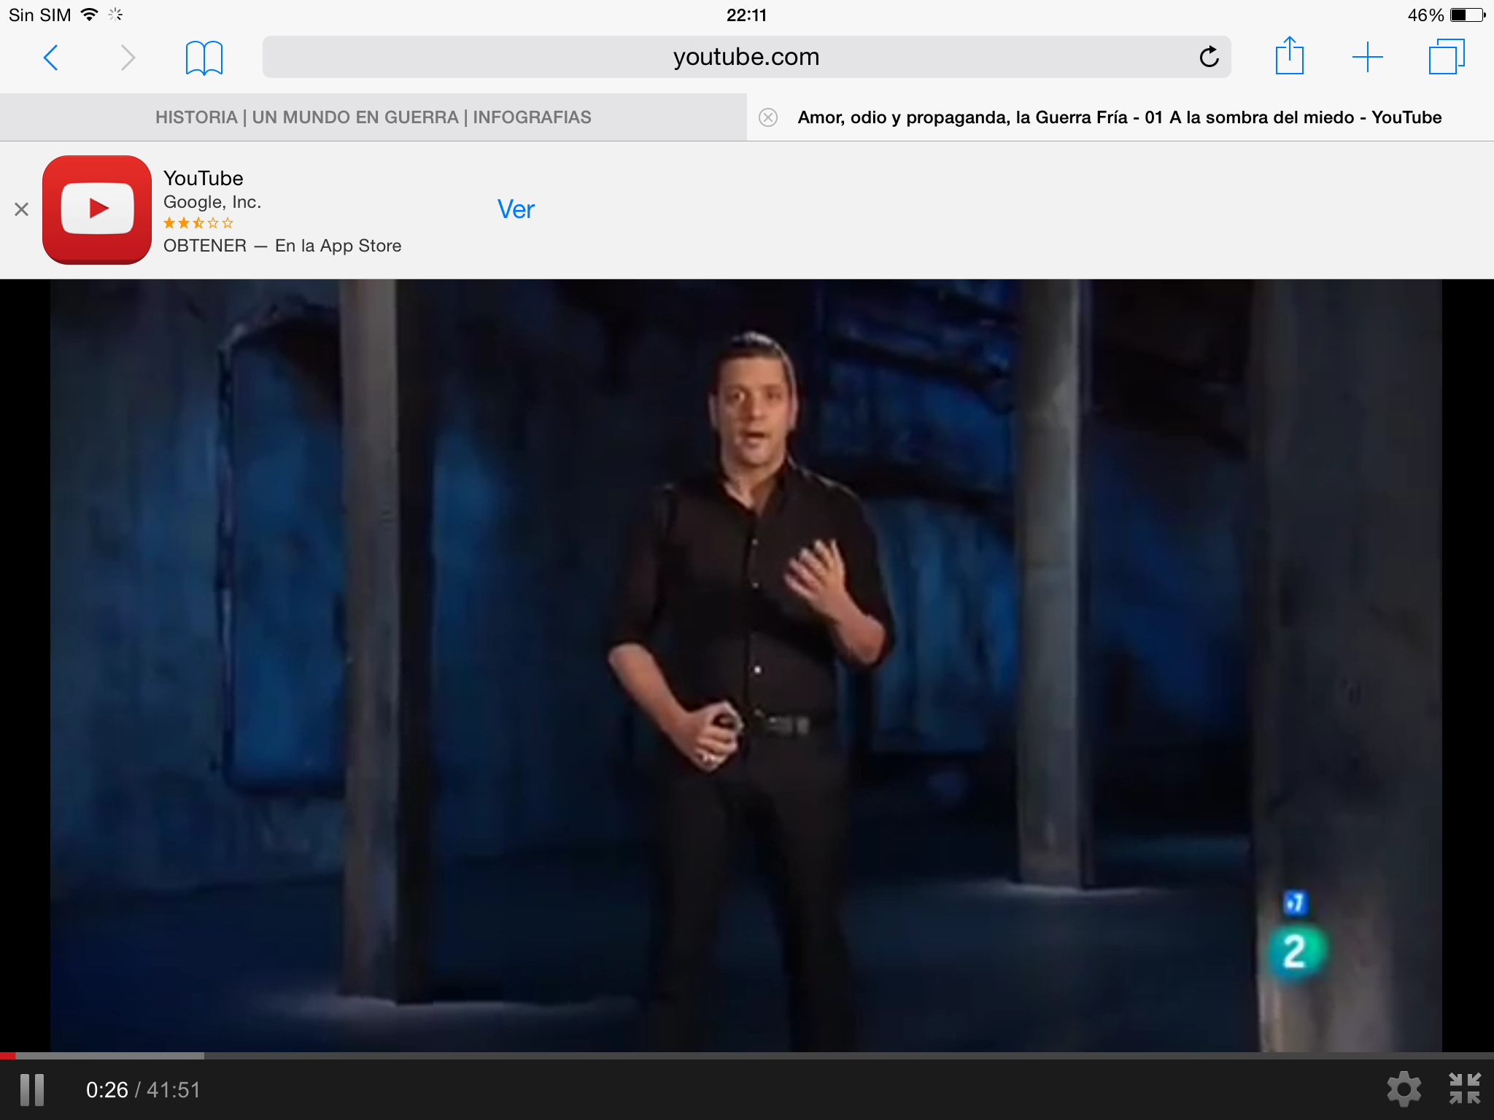The width and height of the screenshot is (1494, 1120).
Task: Tap Ver to view YouTube app
Action: (x=516, y=210)
